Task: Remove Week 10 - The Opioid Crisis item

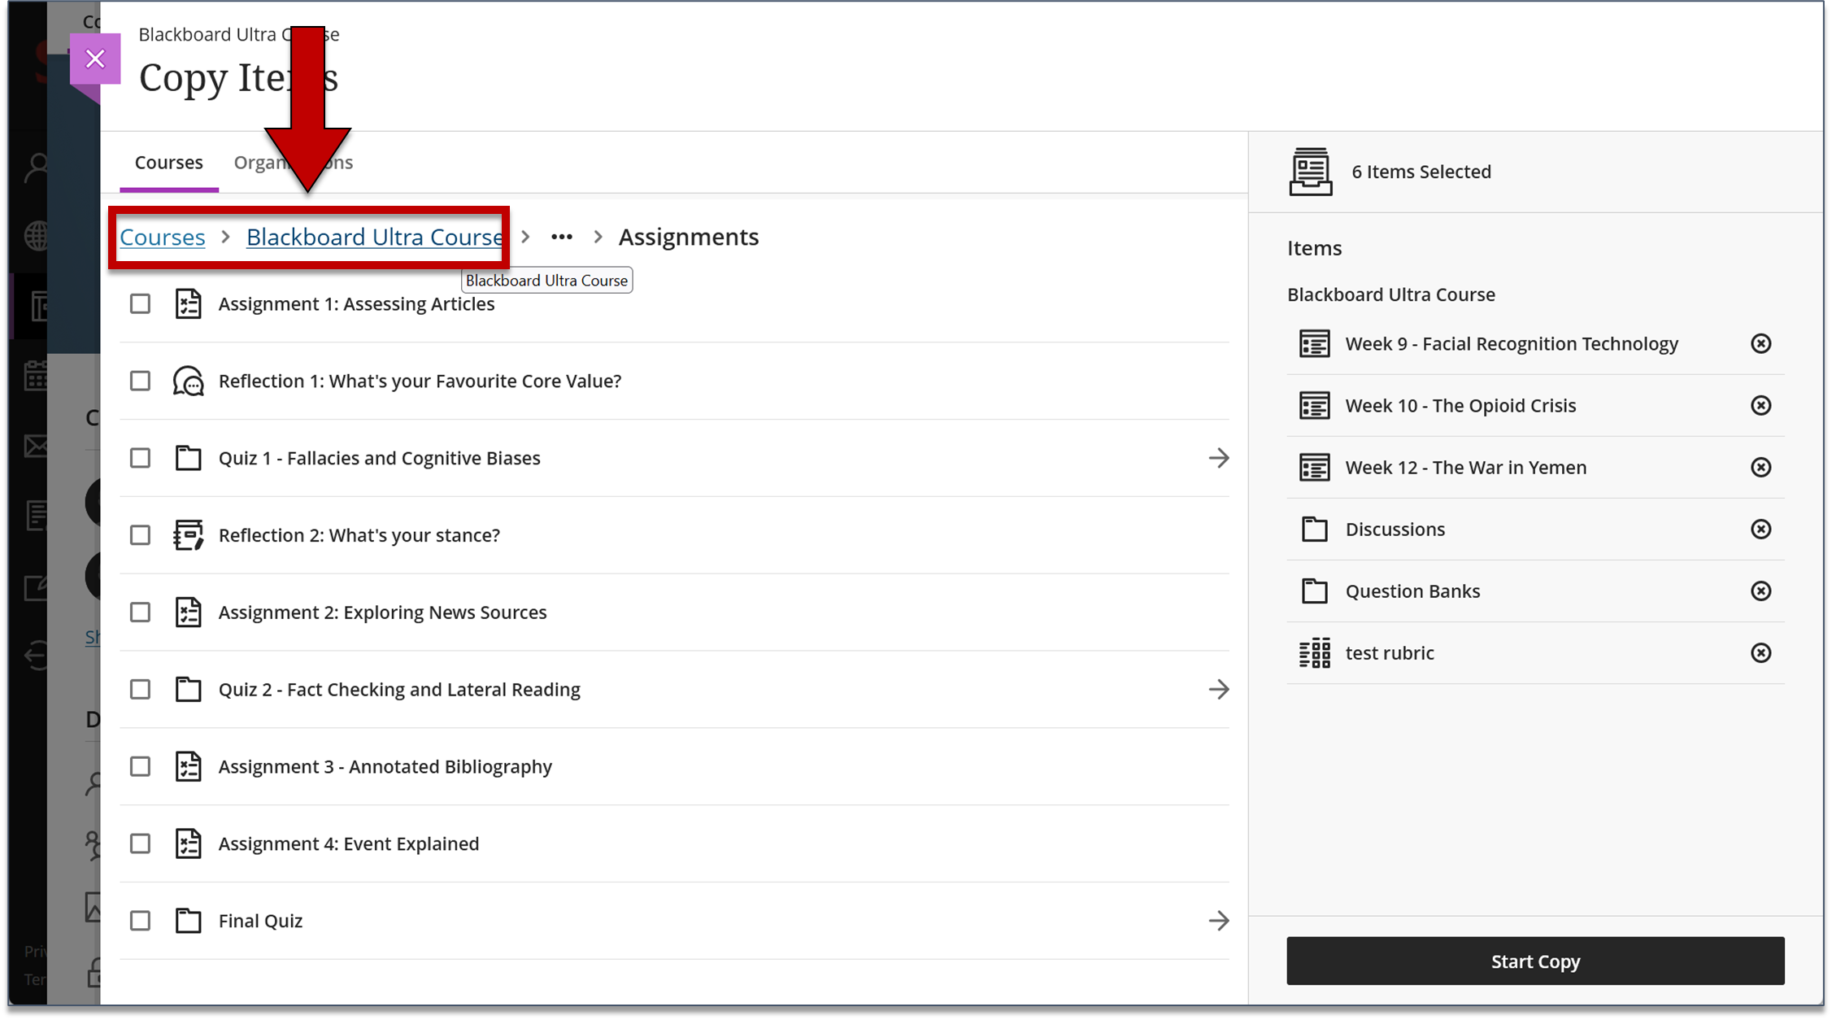Action: coord(1760,405)
